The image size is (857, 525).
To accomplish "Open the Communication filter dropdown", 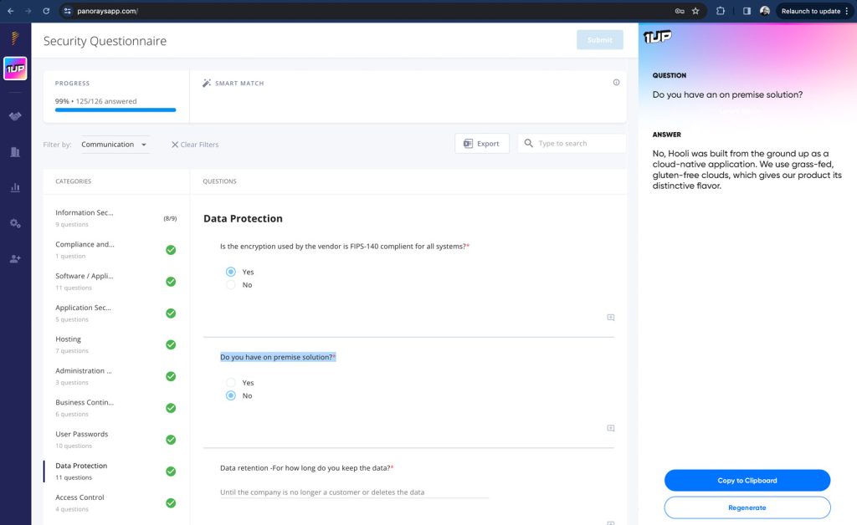I will pyautogui.click(x=114, y=144).
